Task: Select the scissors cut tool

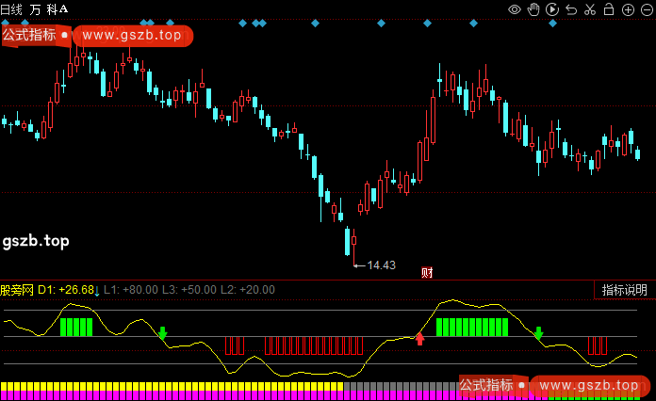Action: click(589, 9)
